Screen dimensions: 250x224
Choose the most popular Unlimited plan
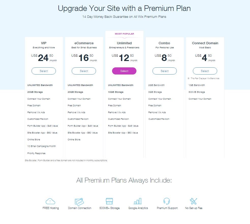pos(124,71)
